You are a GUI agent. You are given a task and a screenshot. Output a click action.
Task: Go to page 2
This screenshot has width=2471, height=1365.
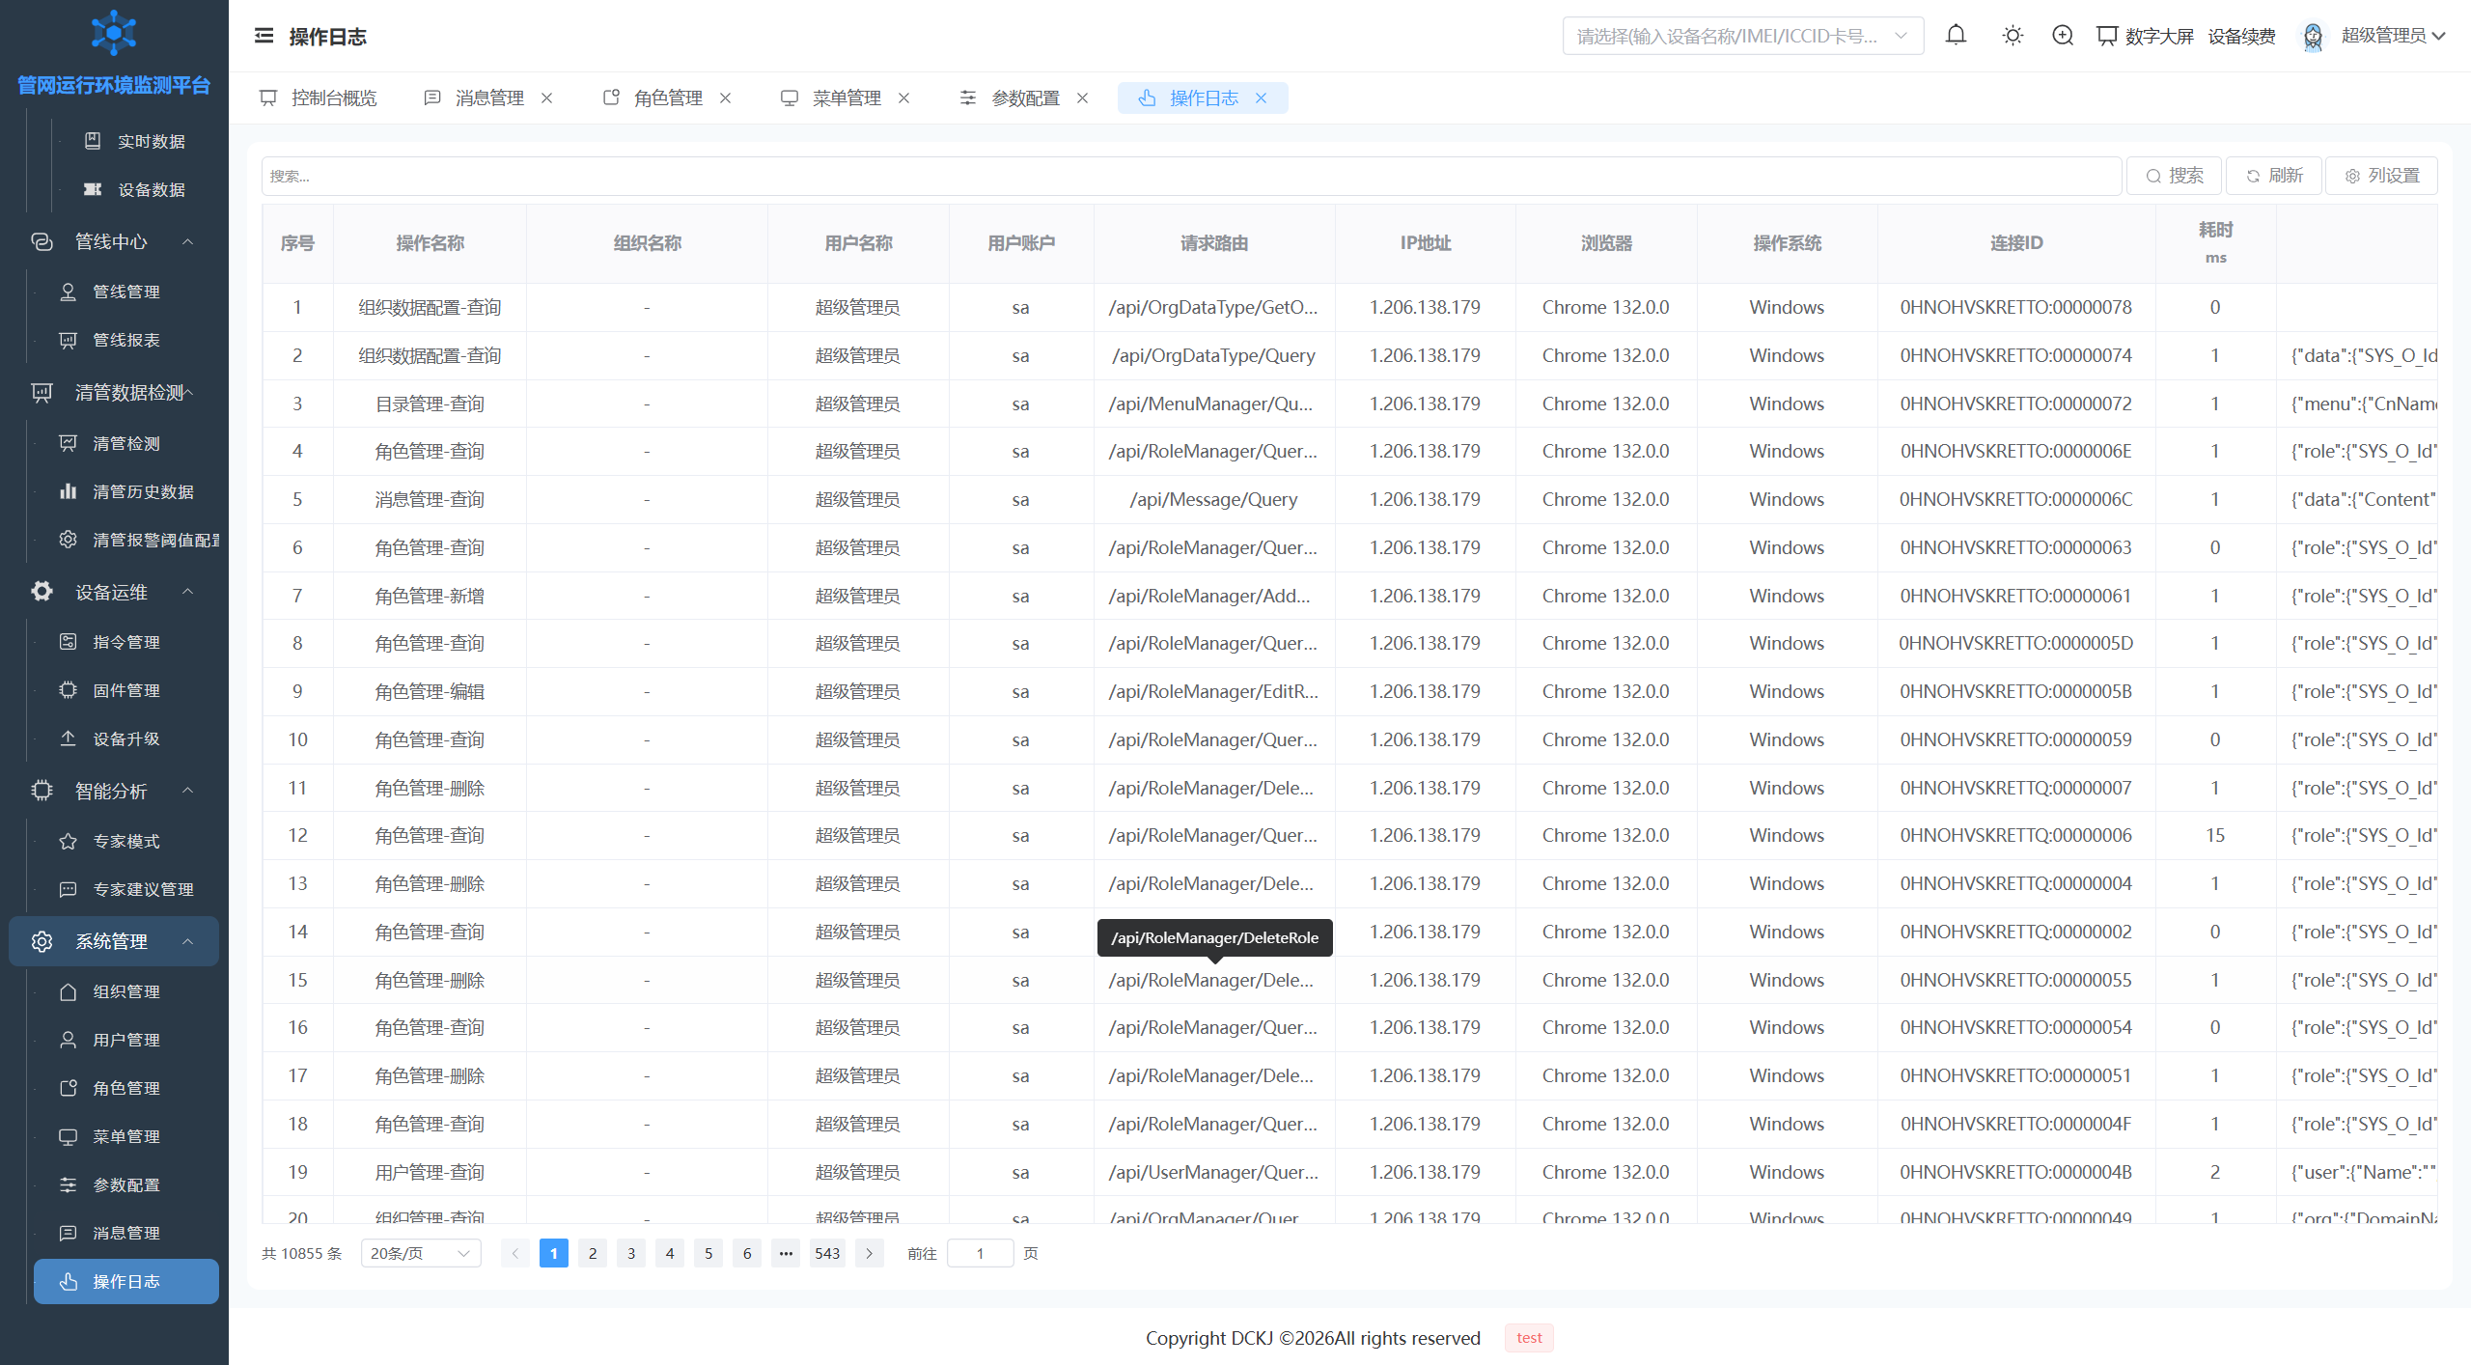[x=593, y=1253]
